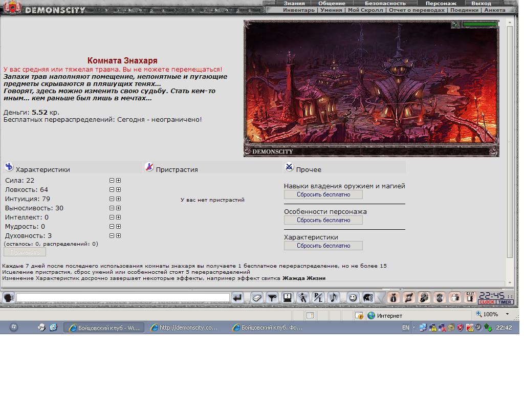This screenshot has width=524, height=393.
Task: Click the EXIT door icon
Action: (x=470, y=297)
